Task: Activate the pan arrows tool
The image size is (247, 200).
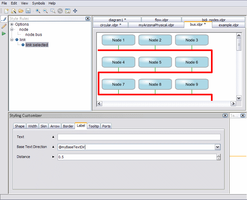Action: click(75, 11)
